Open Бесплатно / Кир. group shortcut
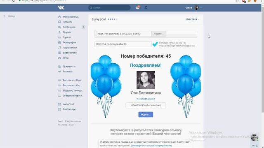This screenshot has width=264, height=148. (x=72, y=85)
